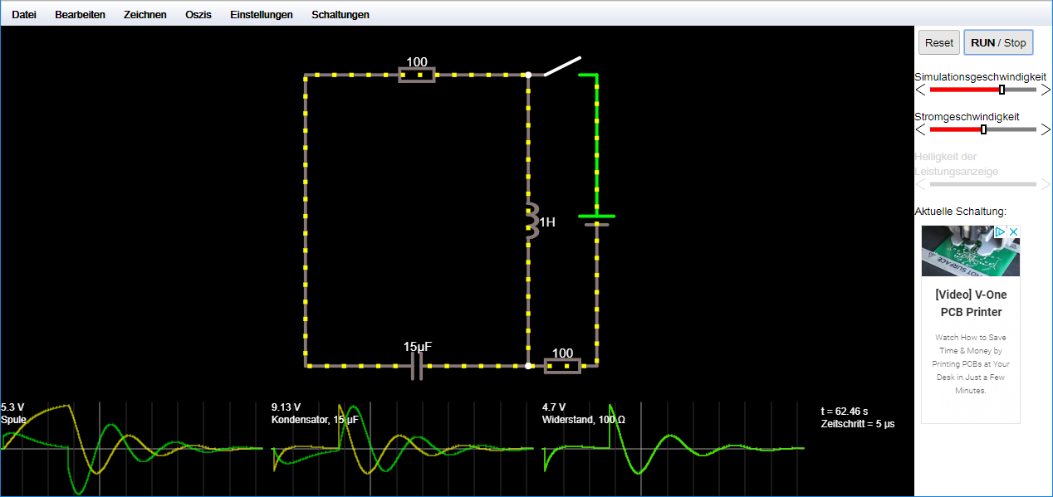
Task: Open the Datei menu
Action: pos(24,14)
